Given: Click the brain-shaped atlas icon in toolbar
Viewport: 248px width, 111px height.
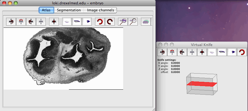Looking at the screenshot, I should 146,22.
